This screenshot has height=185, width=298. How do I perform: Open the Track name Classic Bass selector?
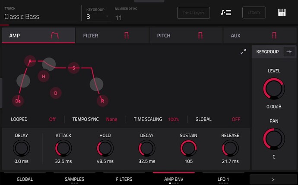click(x=39, y=16)
